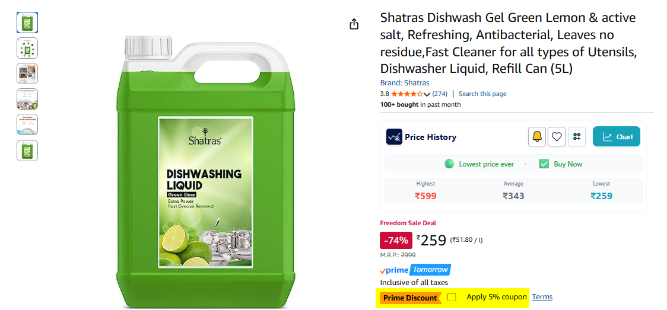Click the share icon above product image

[354, 25]
